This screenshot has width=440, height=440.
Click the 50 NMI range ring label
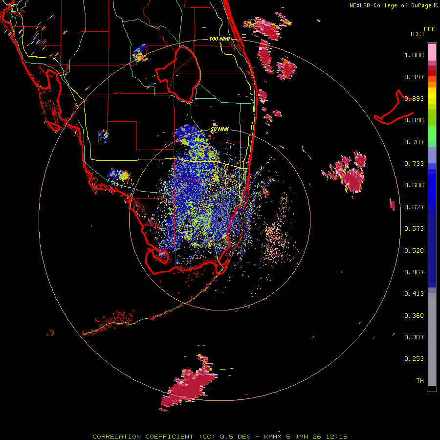pos(220,130)
